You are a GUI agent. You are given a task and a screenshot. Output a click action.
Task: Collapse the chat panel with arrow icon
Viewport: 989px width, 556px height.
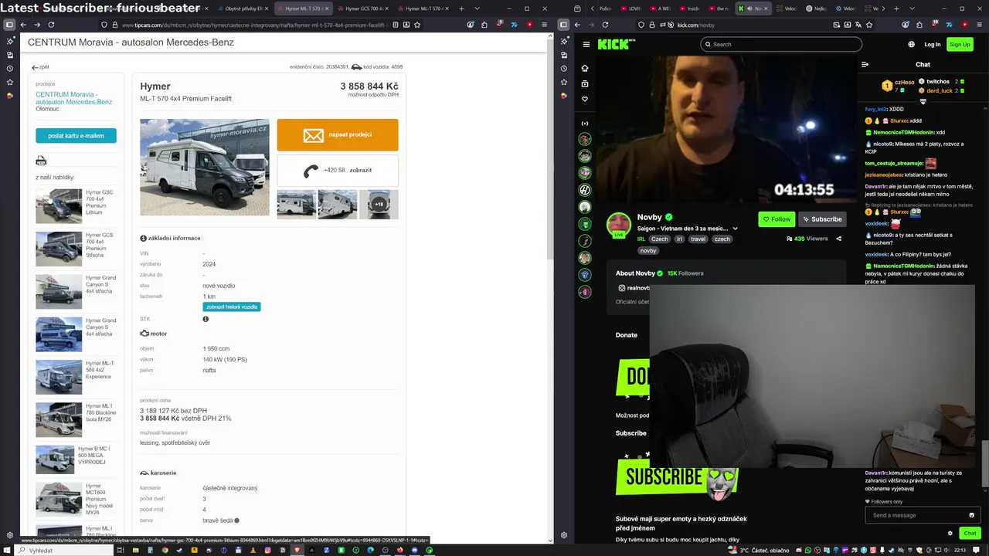click(x=865, y=64)
